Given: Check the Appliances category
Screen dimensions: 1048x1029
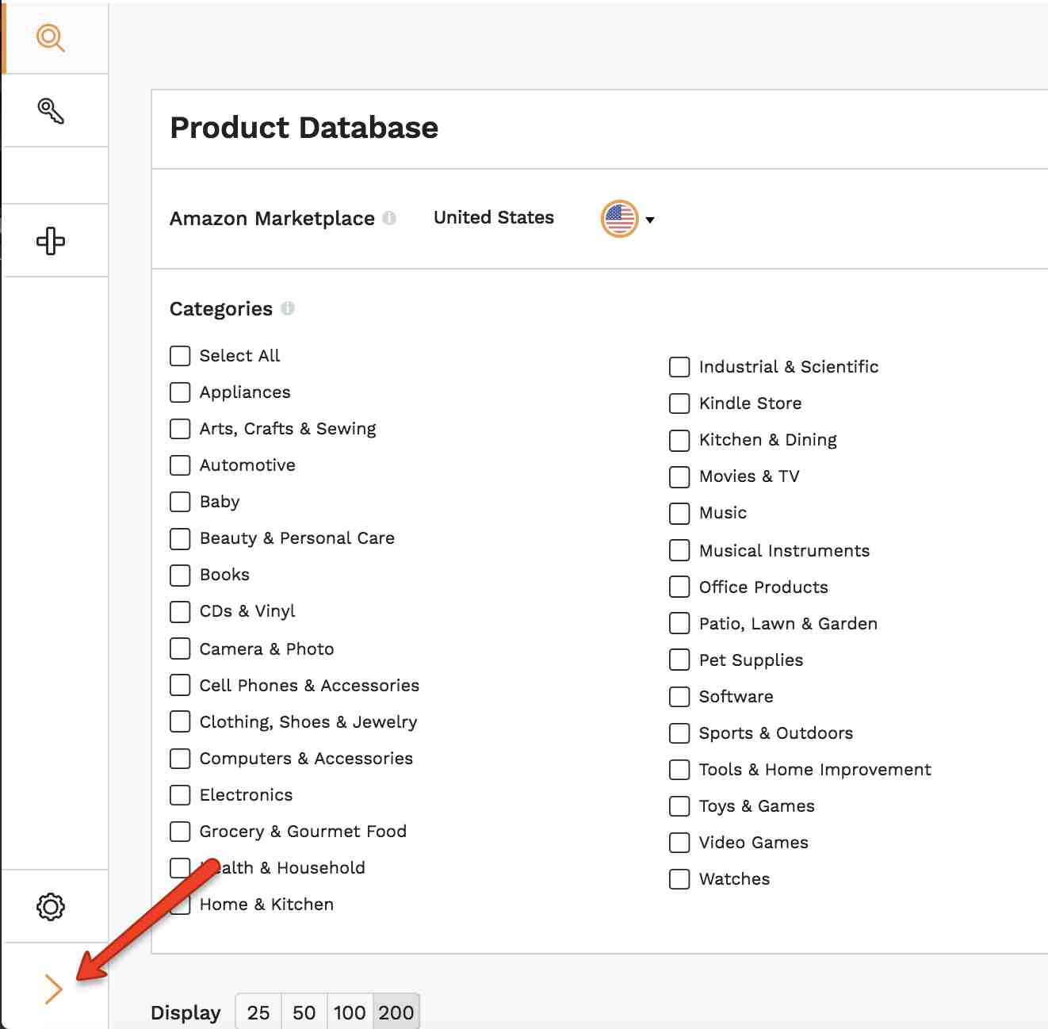Looking at the screenshot, I should tap(180, 392).
